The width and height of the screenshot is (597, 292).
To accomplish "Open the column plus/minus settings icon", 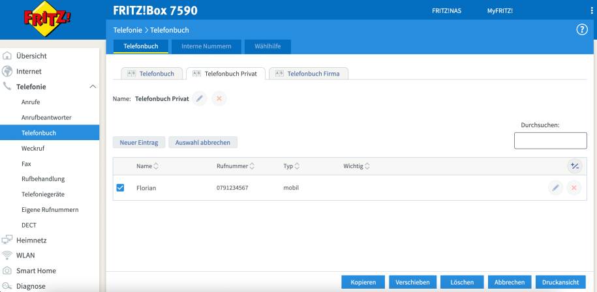I will point(575,166).
